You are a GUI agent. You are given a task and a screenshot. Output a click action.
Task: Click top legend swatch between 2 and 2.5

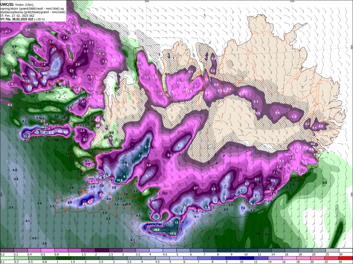tap(102, 250)
